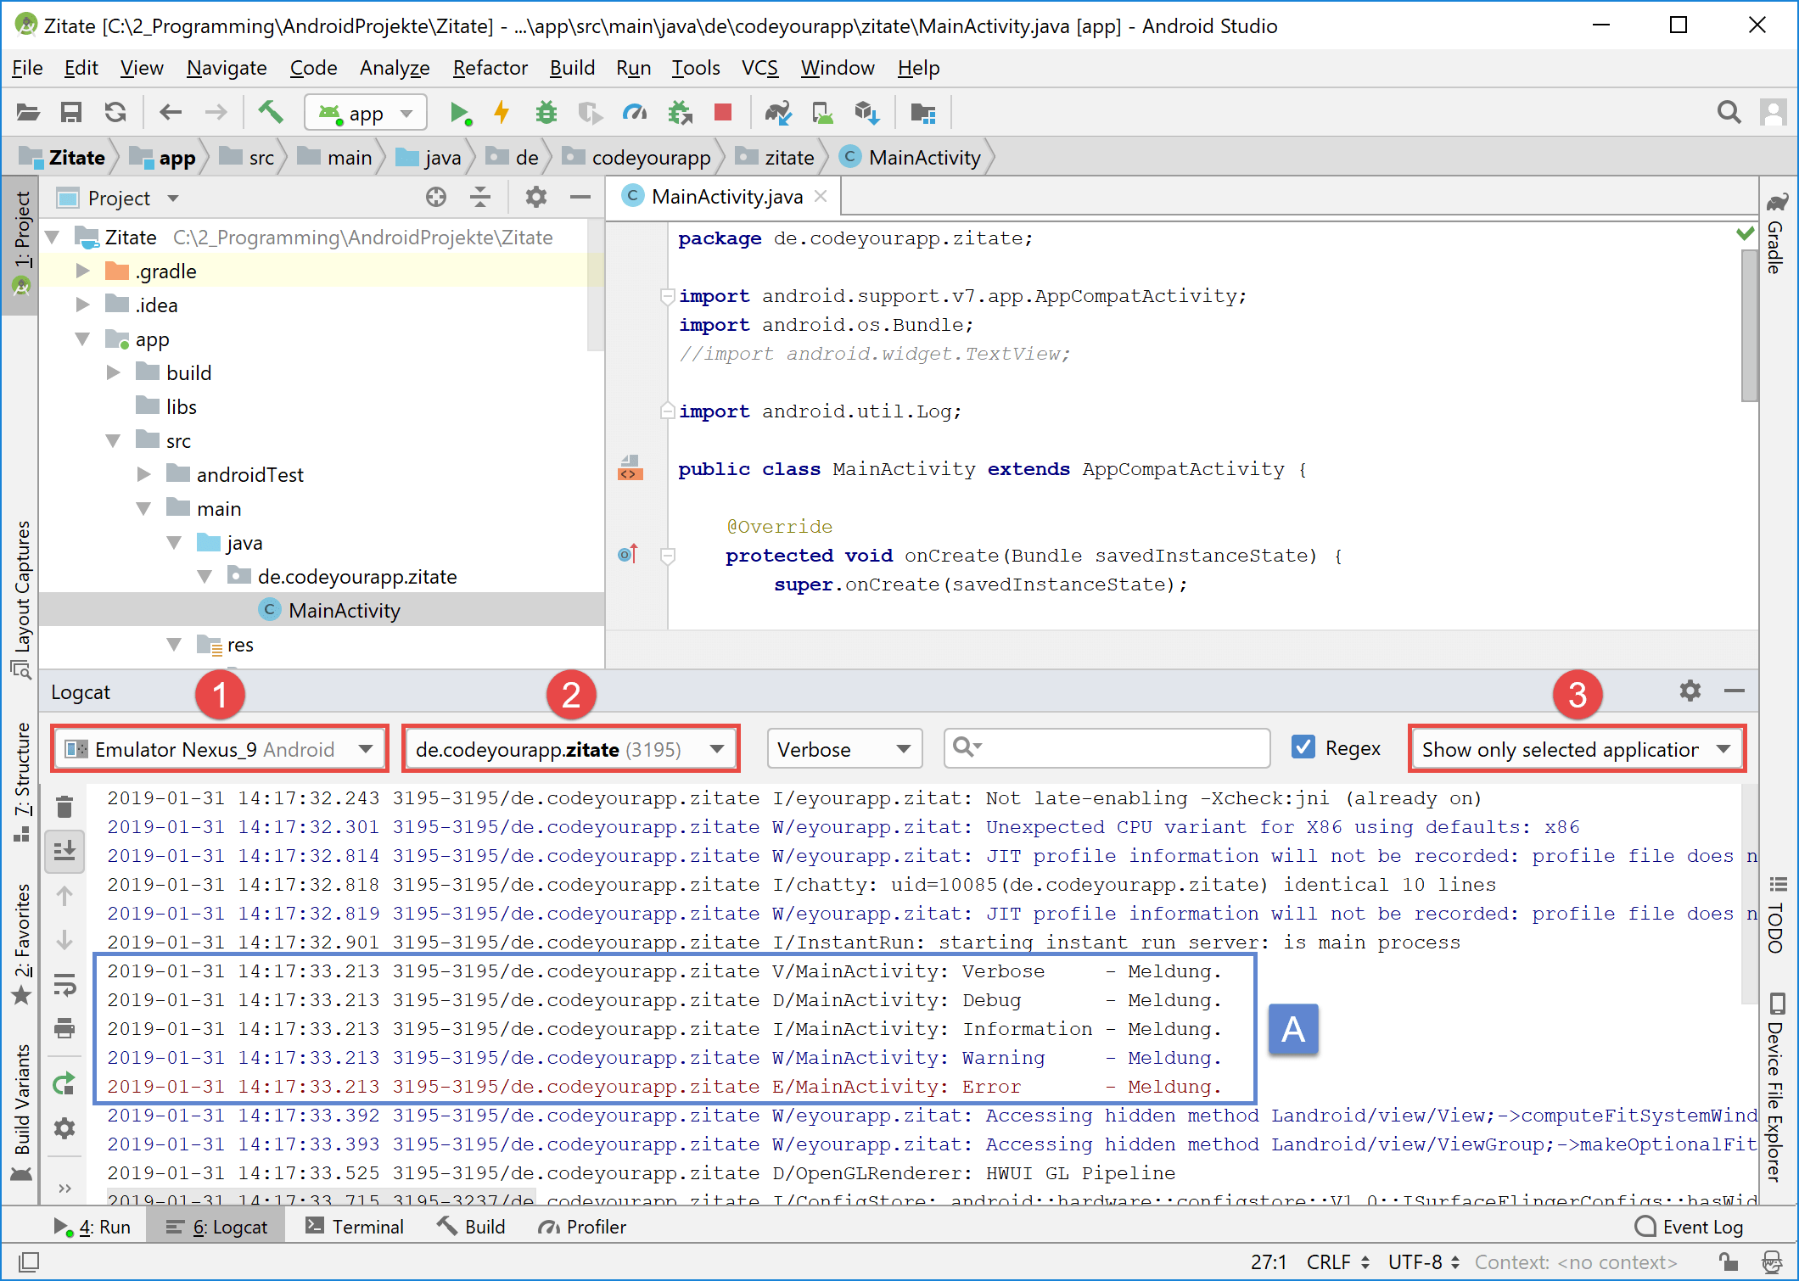The height and width of the screenshot is (1281, 1799).
Task: Clear logcat with trash icon
Action: (x=64, y=807)
